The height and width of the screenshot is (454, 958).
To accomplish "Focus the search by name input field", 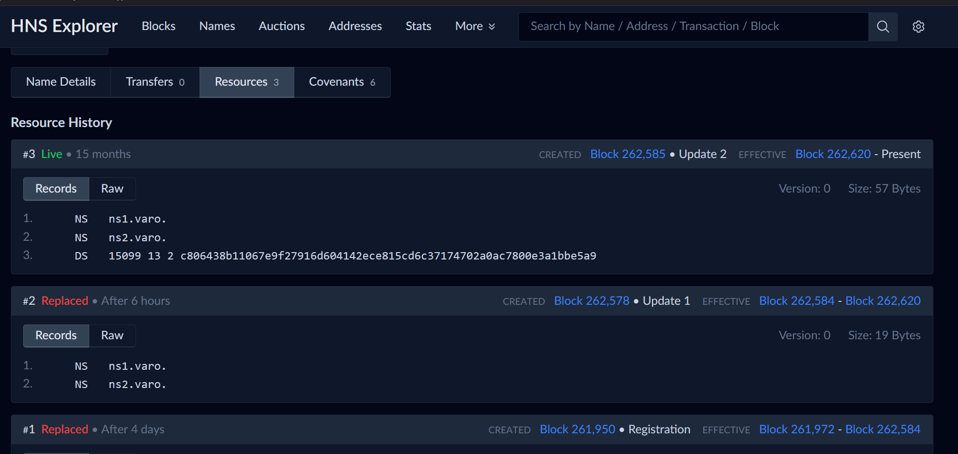I will pos(693,27).
